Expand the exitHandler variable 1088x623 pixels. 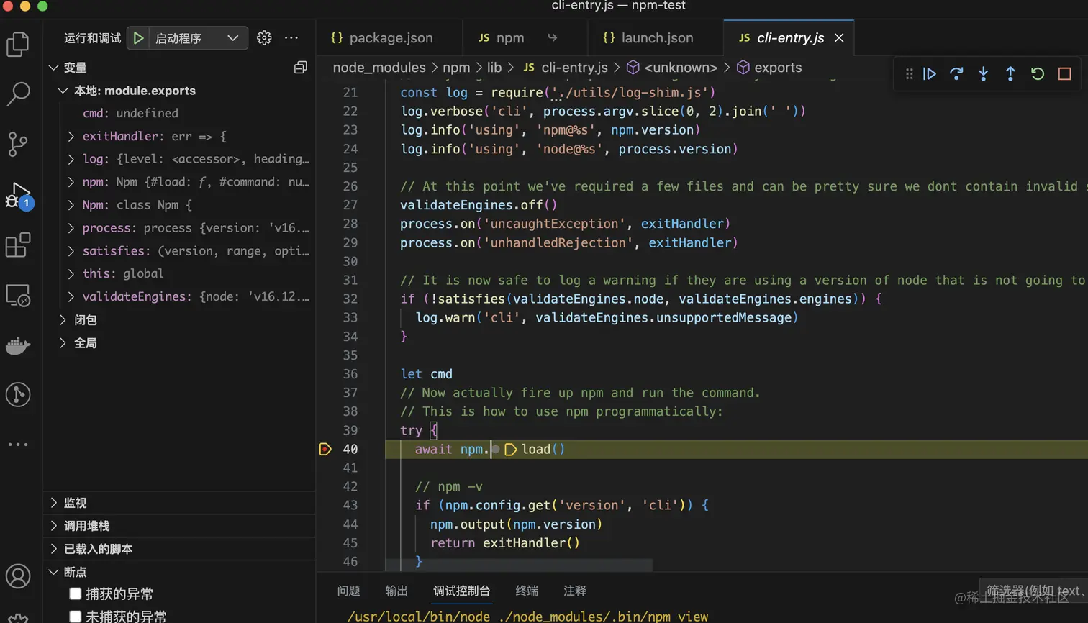click(x=71, y=136)
